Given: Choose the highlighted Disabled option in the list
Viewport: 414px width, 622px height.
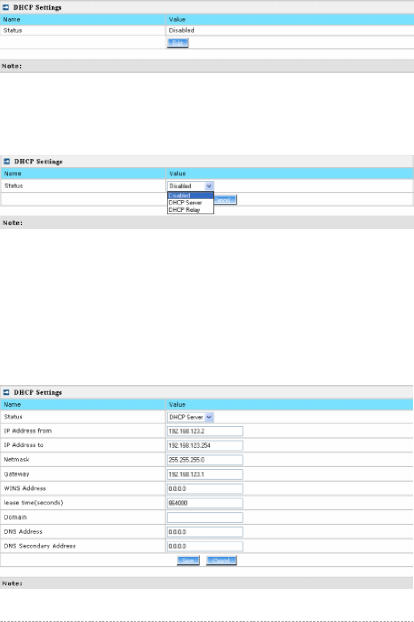Looking at the screenshot, I should click(x=190, y=195).
